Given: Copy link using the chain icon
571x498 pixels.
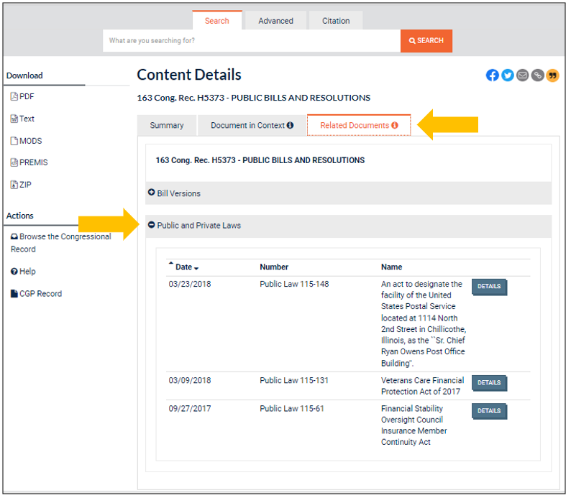Looking at the screenshot, I should [537, 75].
